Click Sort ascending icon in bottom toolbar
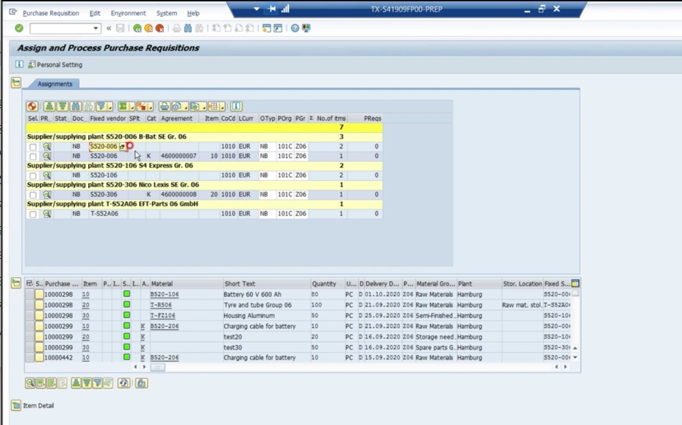This screenshot has height=425, width=682. click(76, 383)
